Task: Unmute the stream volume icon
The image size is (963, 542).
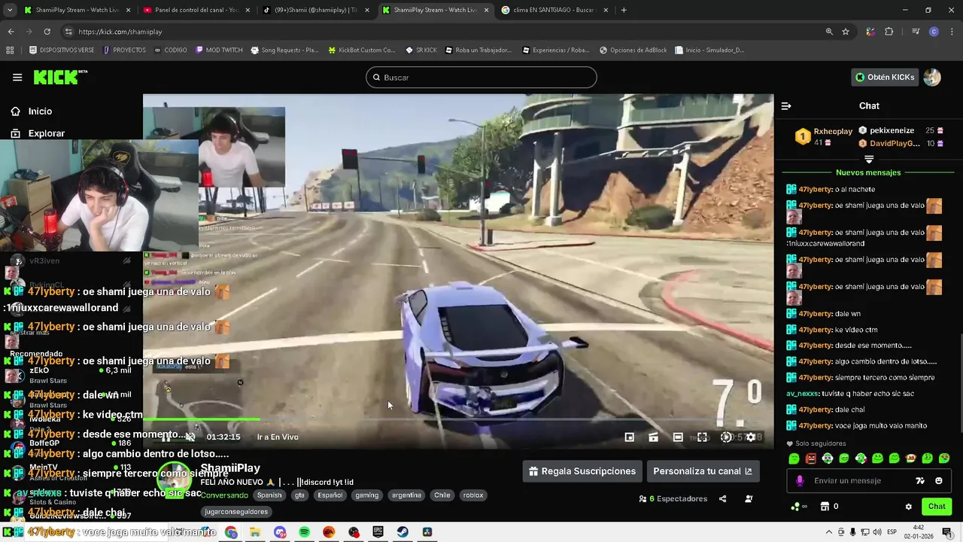Action: 190,437
